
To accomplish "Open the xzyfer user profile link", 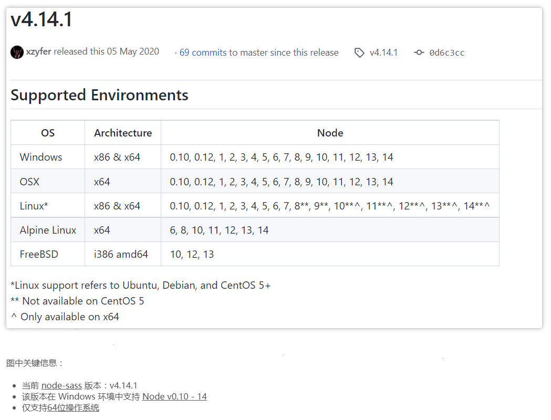I will (39, 51).
